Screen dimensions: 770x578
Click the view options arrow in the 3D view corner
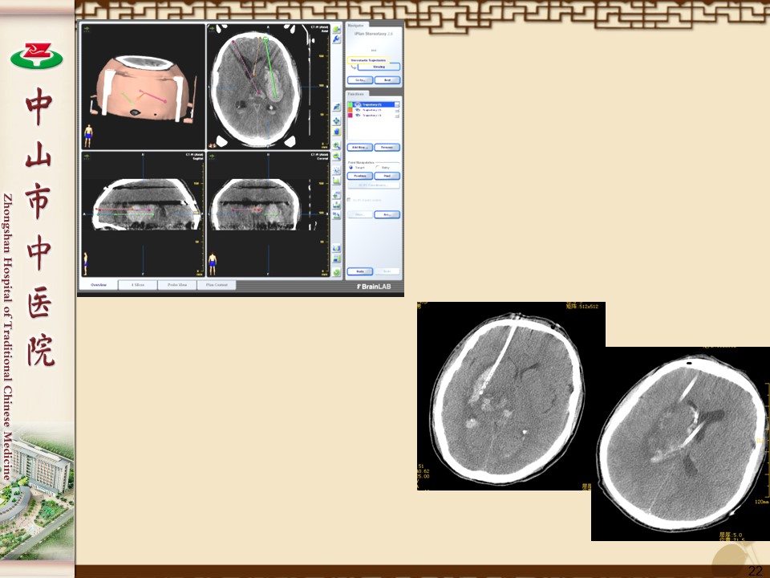point(87,29)
